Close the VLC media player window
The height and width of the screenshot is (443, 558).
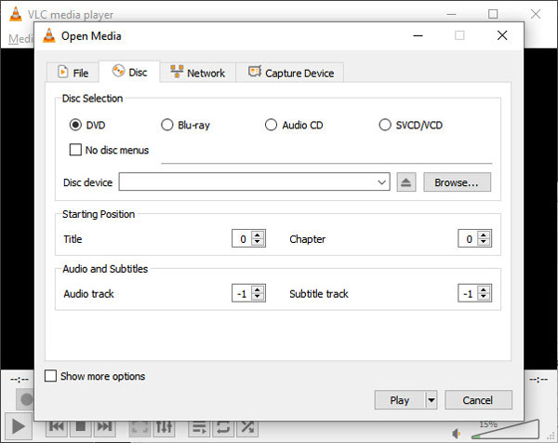(x=536, y=14)
